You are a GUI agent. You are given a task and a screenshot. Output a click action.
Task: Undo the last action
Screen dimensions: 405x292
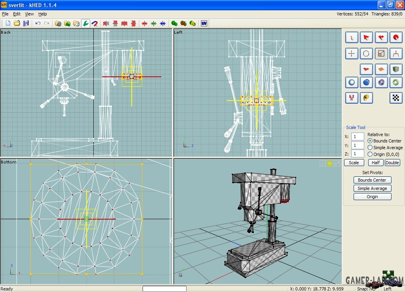point(38,23)
